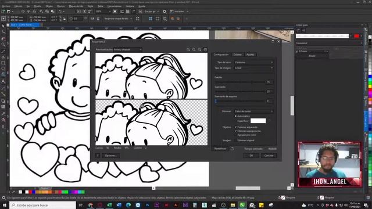Image resolution: width=372 pixels, height=209 pixels.
Task: Click the Print toolbar icon
Action: tap(34, 12)
